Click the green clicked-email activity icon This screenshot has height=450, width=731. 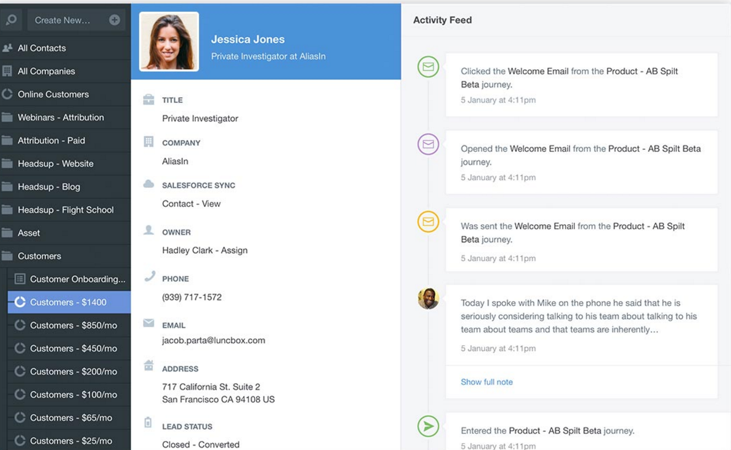(428, 67)
